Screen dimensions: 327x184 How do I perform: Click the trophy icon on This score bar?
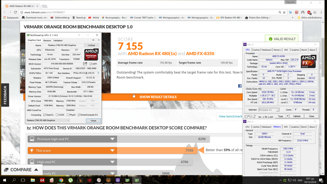click(x=32, y=150)
